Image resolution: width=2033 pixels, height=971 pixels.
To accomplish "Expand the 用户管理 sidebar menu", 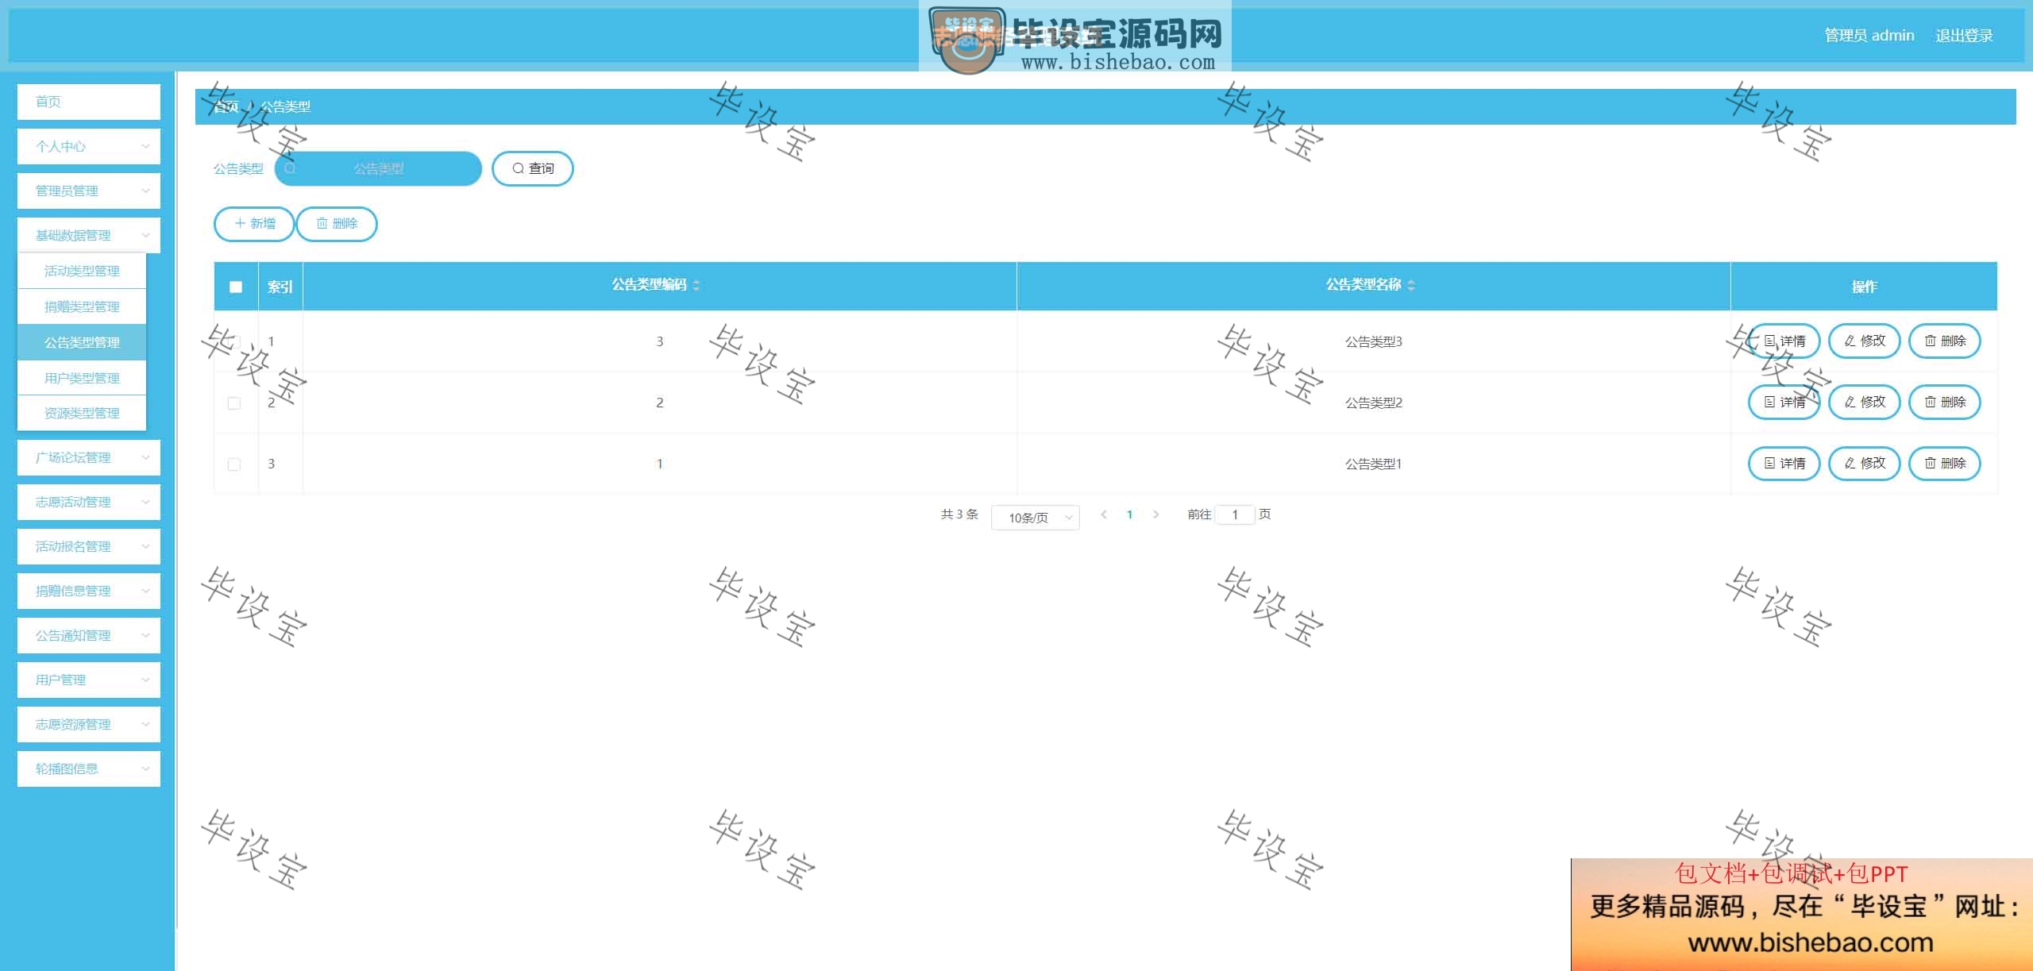I will tap(89, 680).
